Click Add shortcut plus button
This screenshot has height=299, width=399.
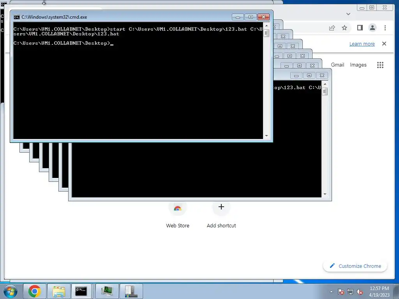(221, 207)
